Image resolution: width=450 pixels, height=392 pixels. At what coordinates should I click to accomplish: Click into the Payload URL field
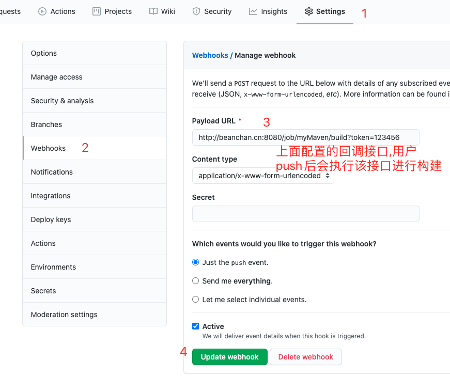(x=306, y=137)
